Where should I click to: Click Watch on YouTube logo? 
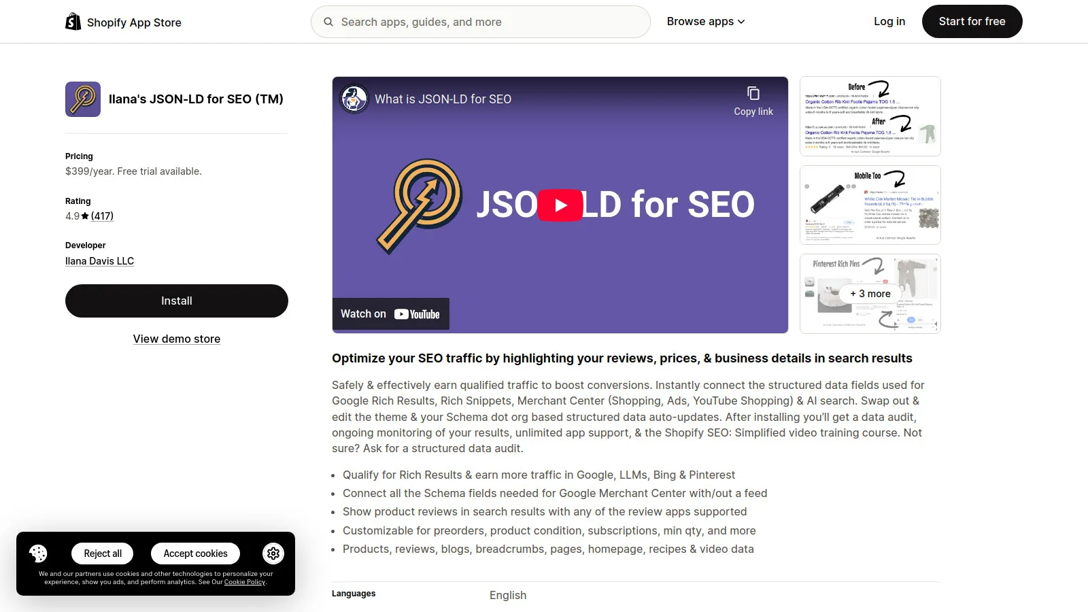(x=417, y=314)
